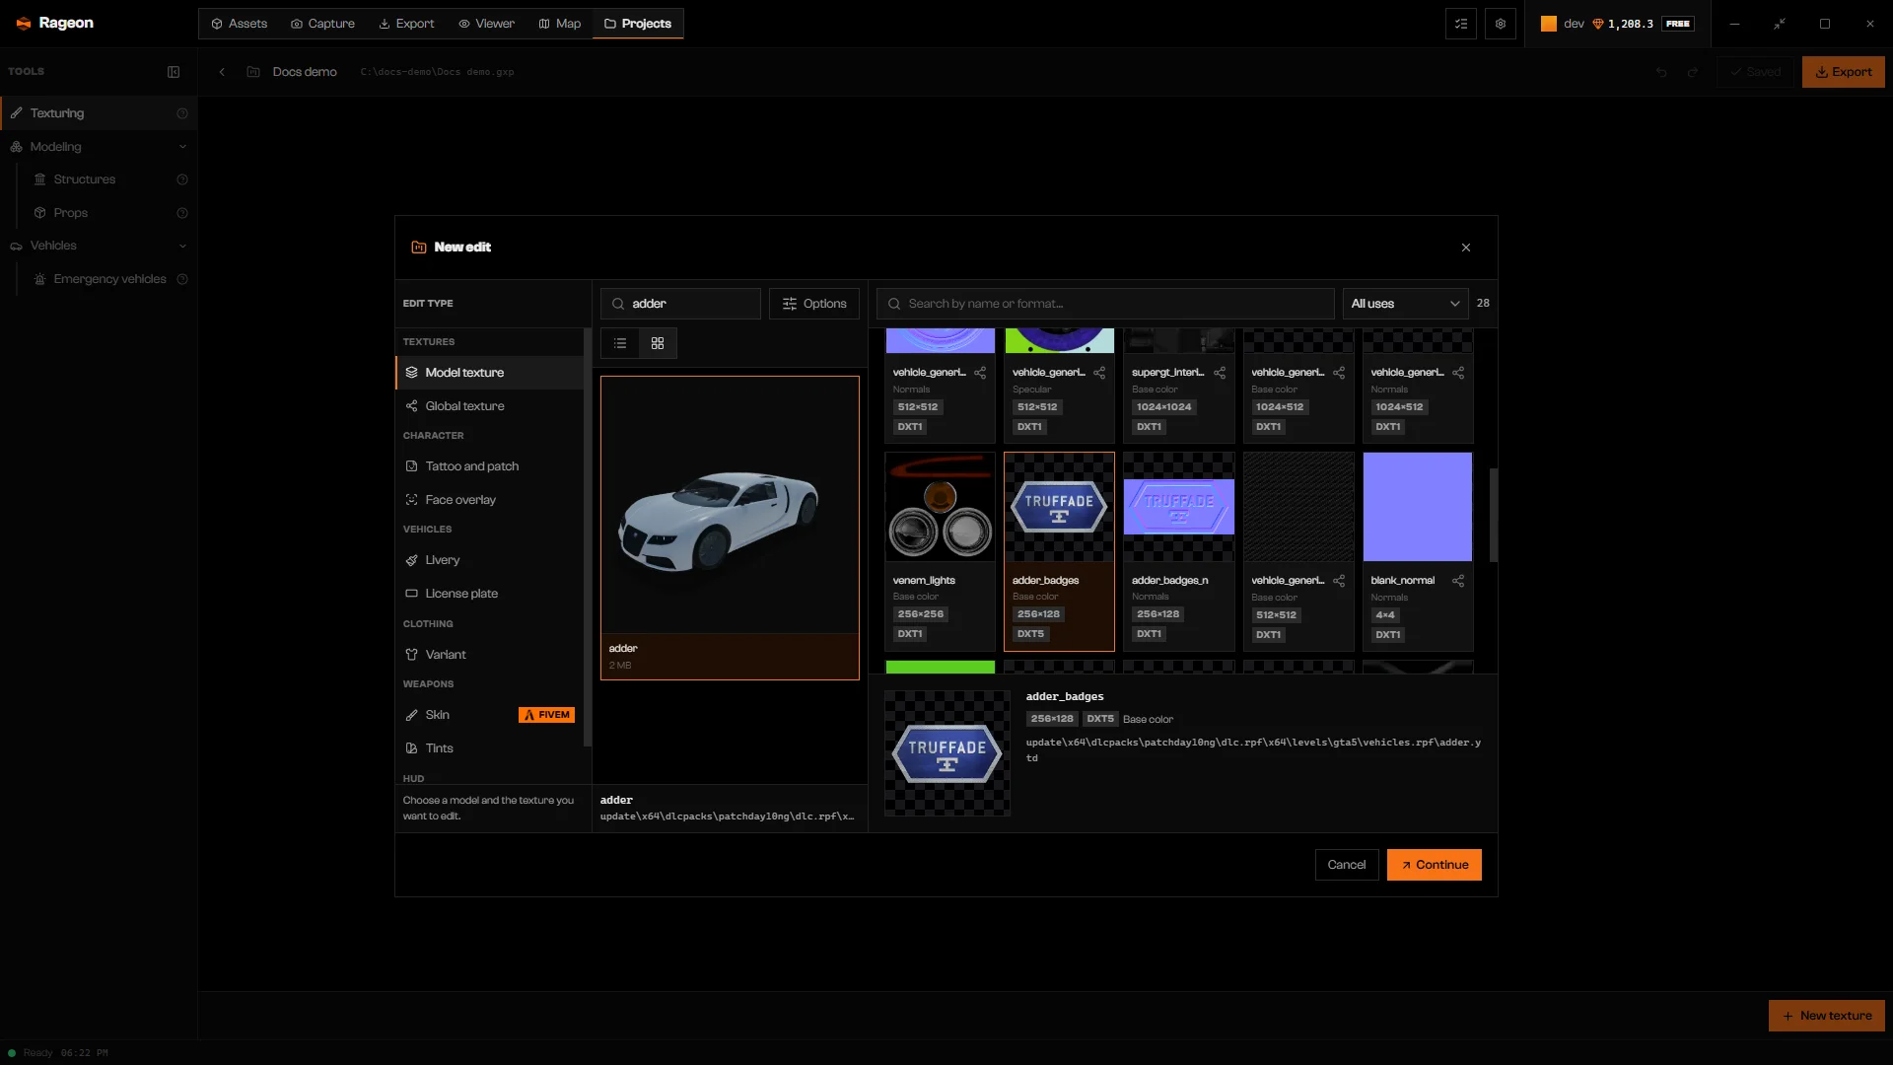Open help icon next to Props
This screenshot has width=1893, height=1065.
click(x=182, y=213)
